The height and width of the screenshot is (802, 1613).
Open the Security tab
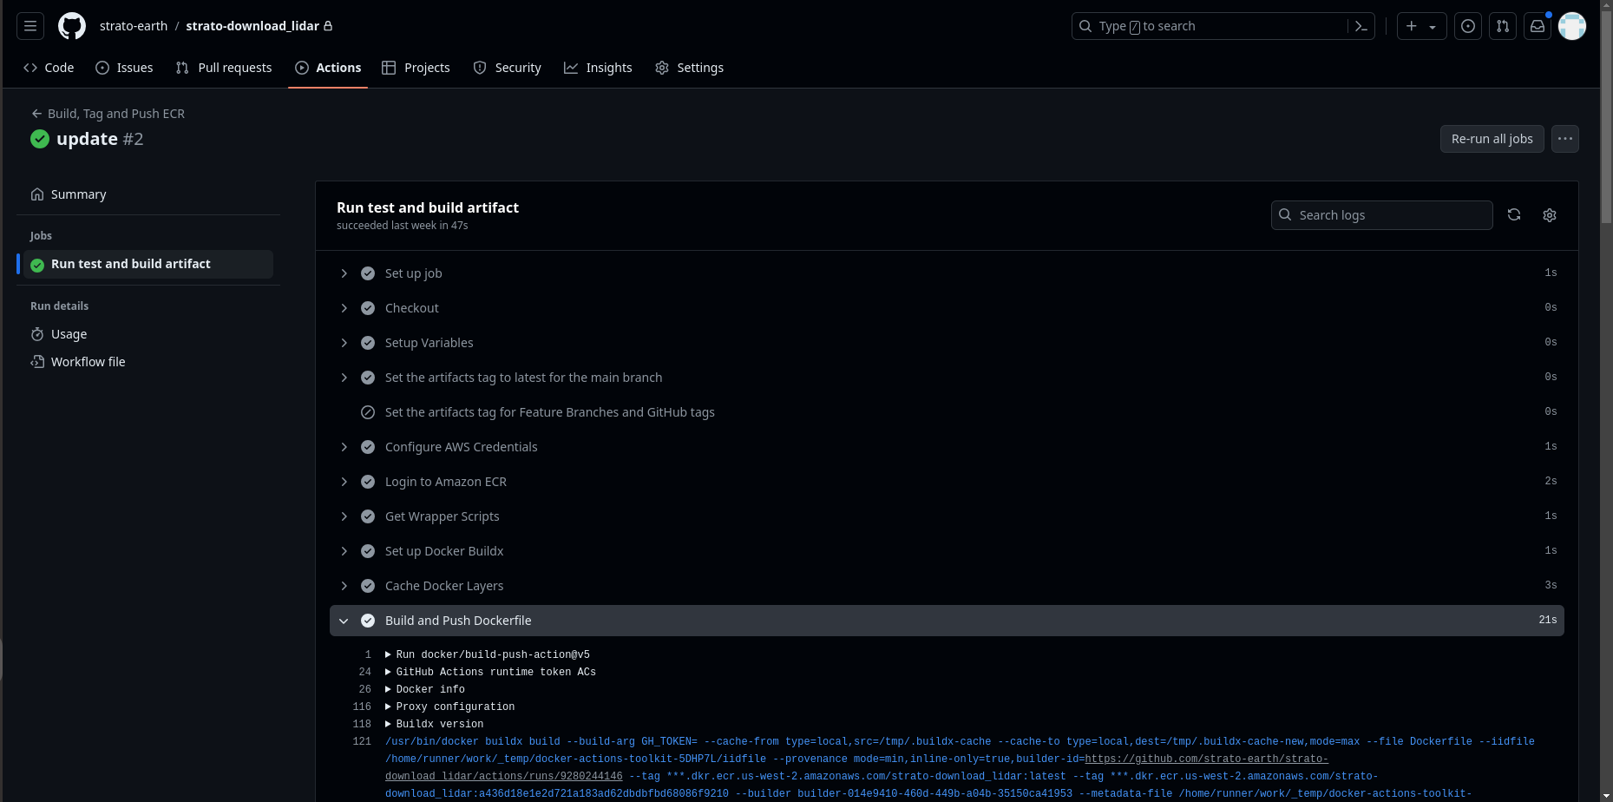[508, 68]
